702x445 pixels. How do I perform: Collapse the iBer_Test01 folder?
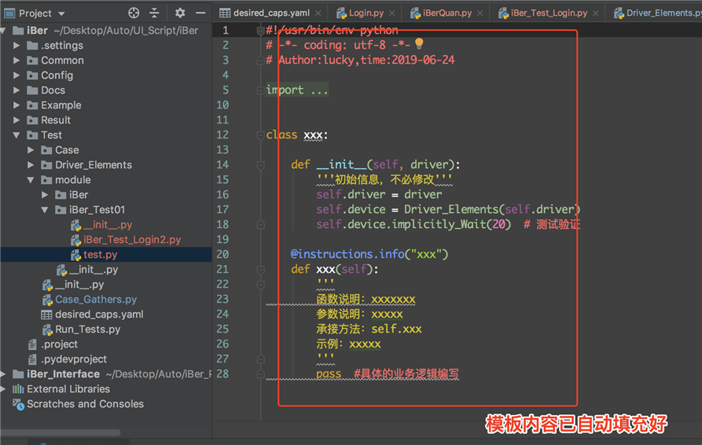(x=46, y=210)
